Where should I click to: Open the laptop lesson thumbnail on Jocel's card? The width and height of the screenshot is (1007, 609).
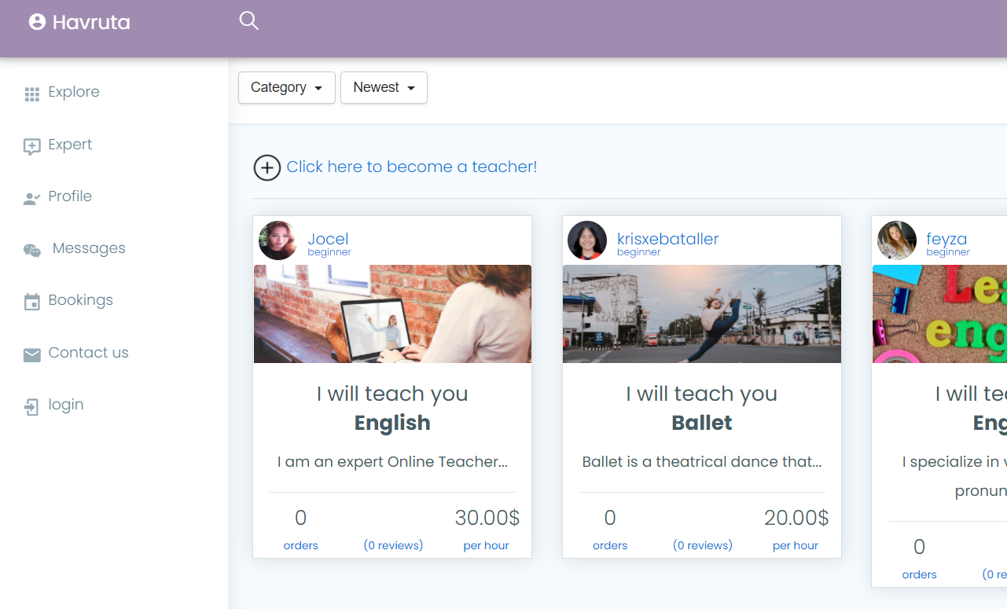tap(392, 314)
